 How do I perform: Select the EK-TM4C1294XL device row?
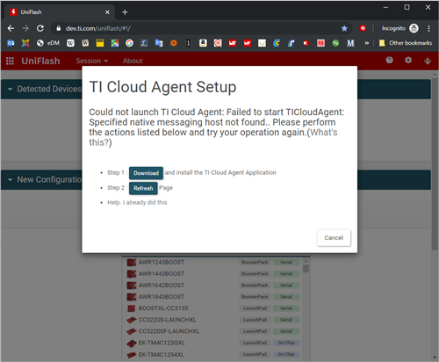(x=212, y=354)
